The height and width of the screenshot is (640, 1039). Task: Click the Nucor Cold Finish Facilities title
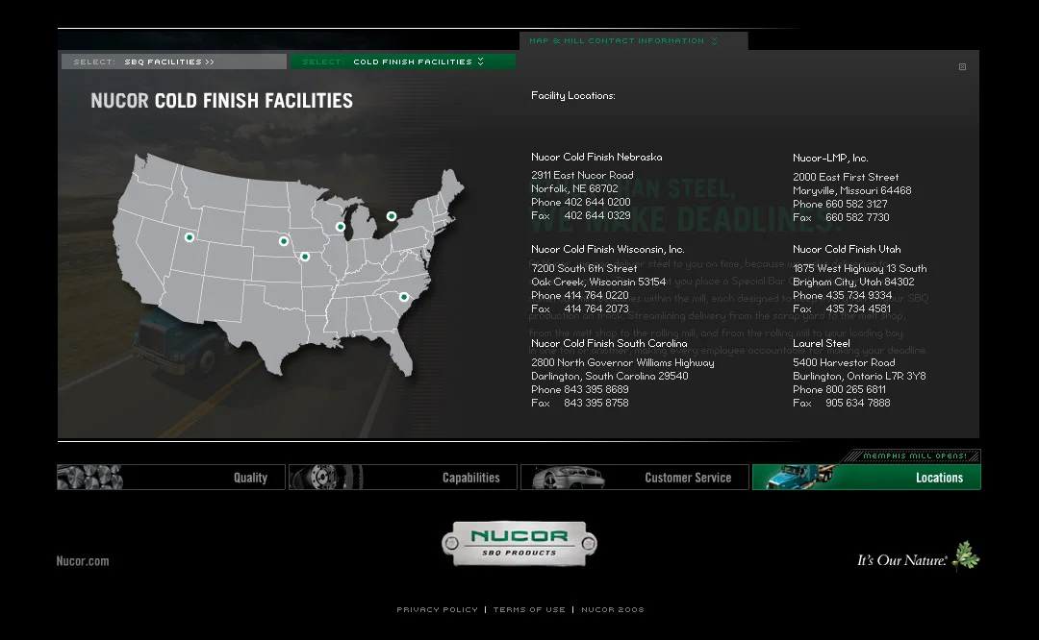(x=221, y=101)
